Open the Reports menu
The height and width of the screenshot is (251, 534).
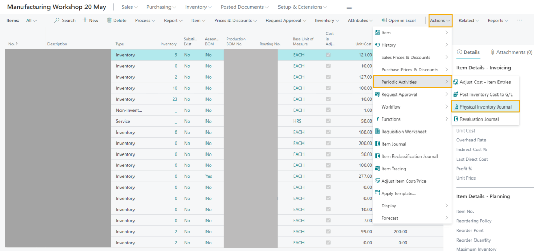tap(498, 20)
